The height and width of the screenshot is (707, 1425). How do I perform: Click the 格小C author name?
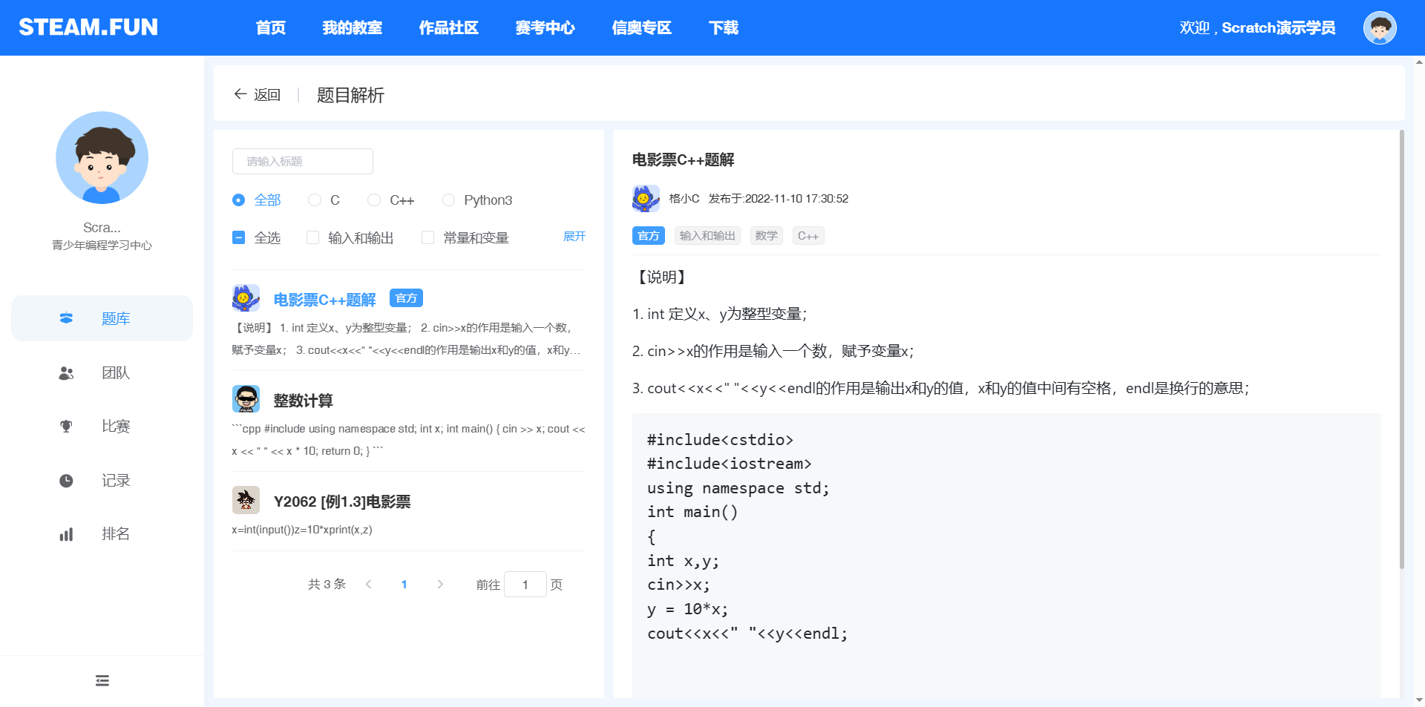[x=684, y=199]
